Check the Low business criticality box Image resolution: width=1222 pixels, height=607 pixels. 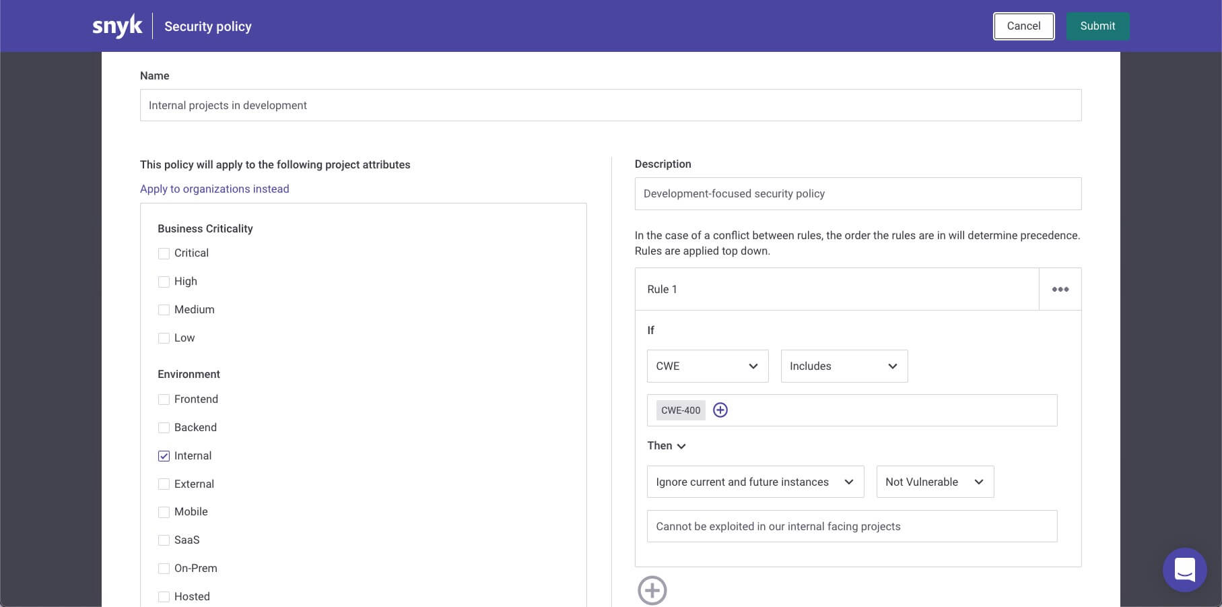click(164, 338)
